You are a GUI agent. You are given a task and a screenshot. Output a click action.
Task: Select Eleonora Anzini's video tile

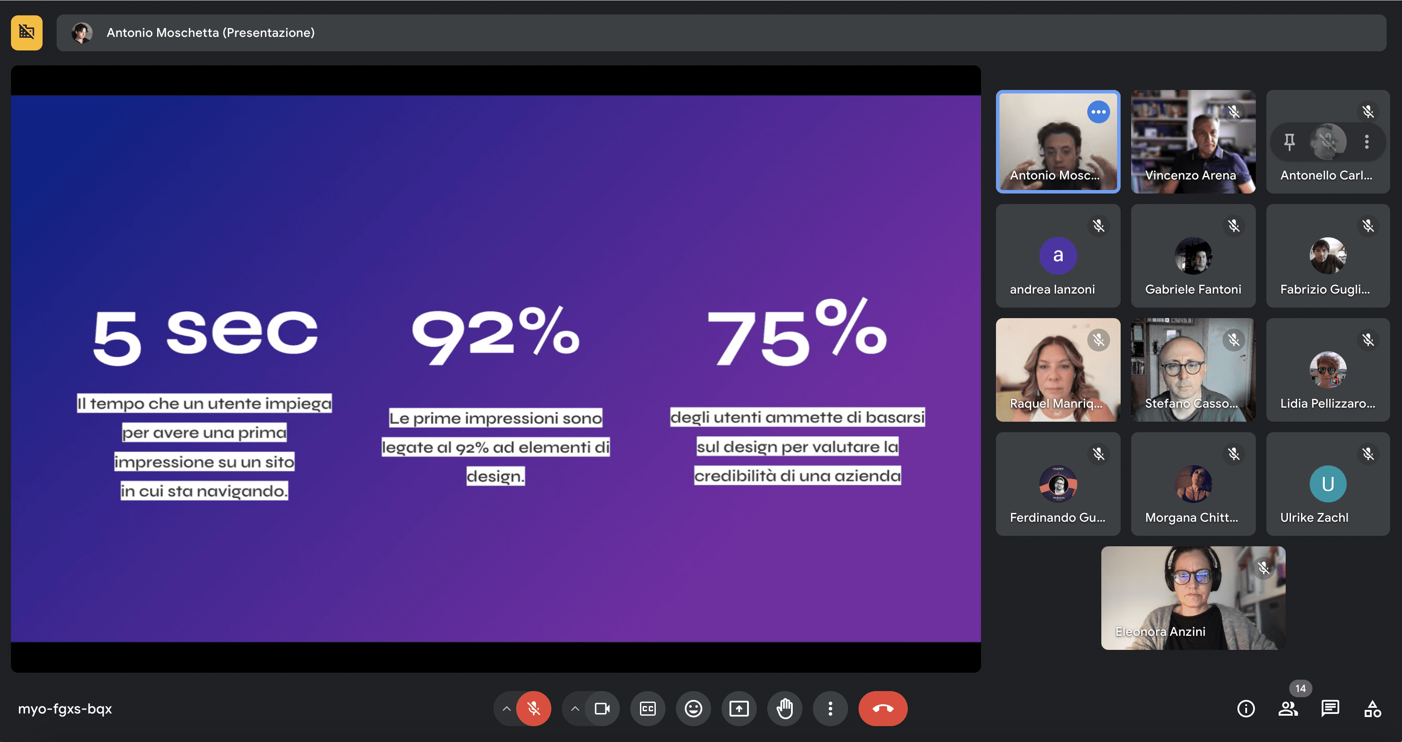pos(1193,597)
